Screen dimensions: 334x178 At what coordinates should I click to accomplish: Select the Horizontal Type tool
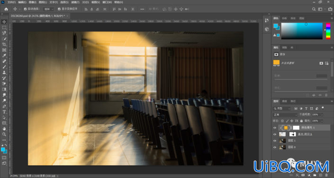[x=4, y=112]
